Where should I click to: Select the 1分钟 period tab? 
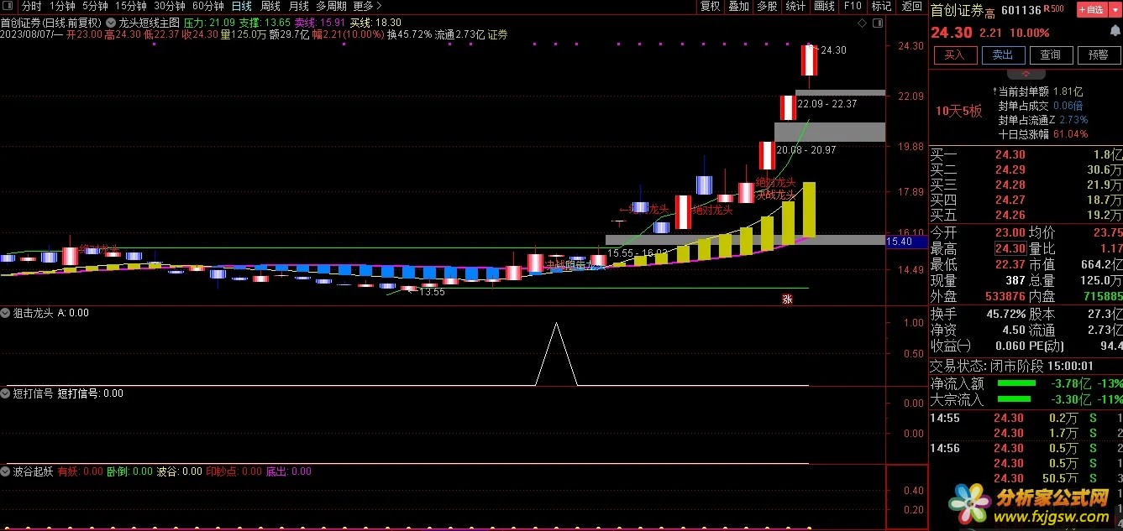pyautogui.click(x=62, y=6)
